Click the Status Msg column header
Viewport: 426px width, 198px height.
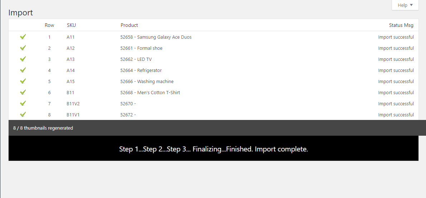[401, 25]
